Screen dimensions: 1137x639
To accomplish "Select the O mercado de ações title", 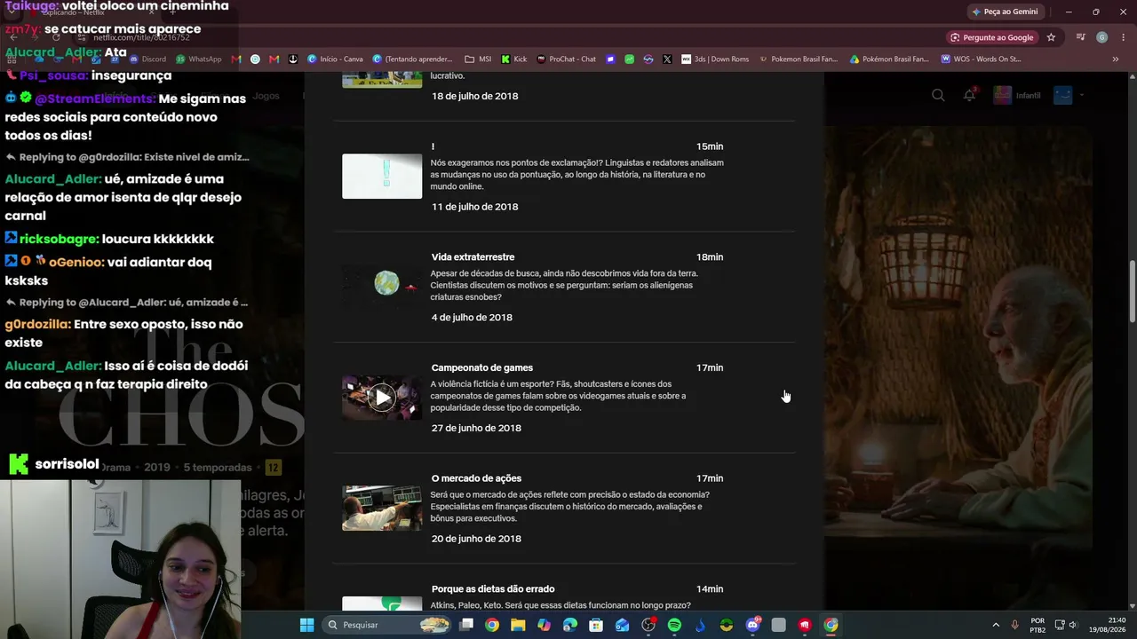I will pos(476,478).
